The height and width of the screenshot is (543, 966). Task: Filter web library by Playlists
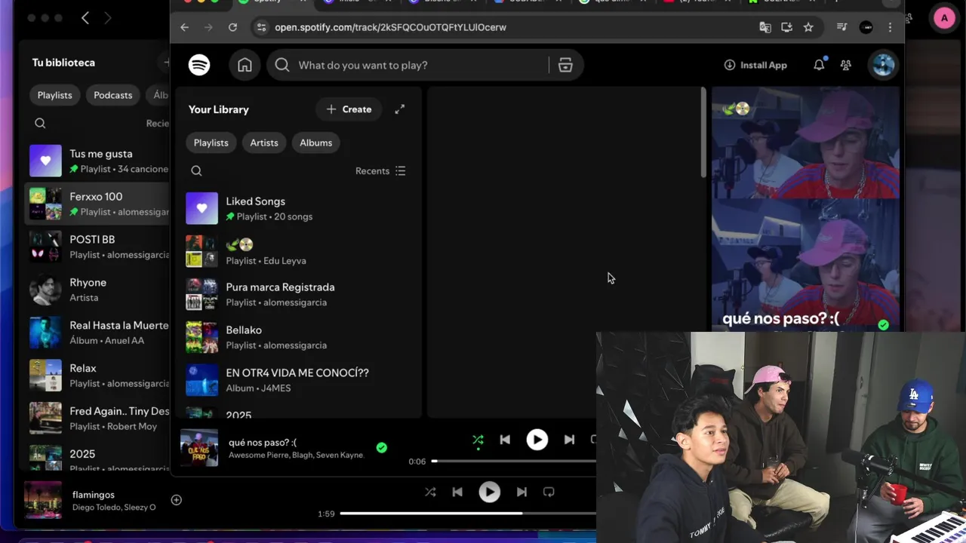point(211,143)
